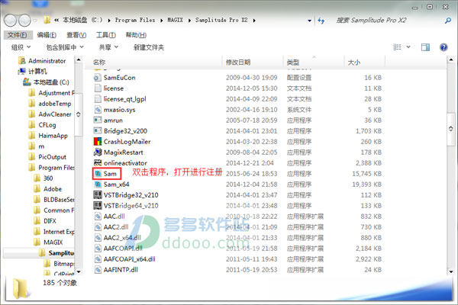Open the 查看(V) menu
The image size is (458, 305).
pyautogui.click(x=76, y=35)
